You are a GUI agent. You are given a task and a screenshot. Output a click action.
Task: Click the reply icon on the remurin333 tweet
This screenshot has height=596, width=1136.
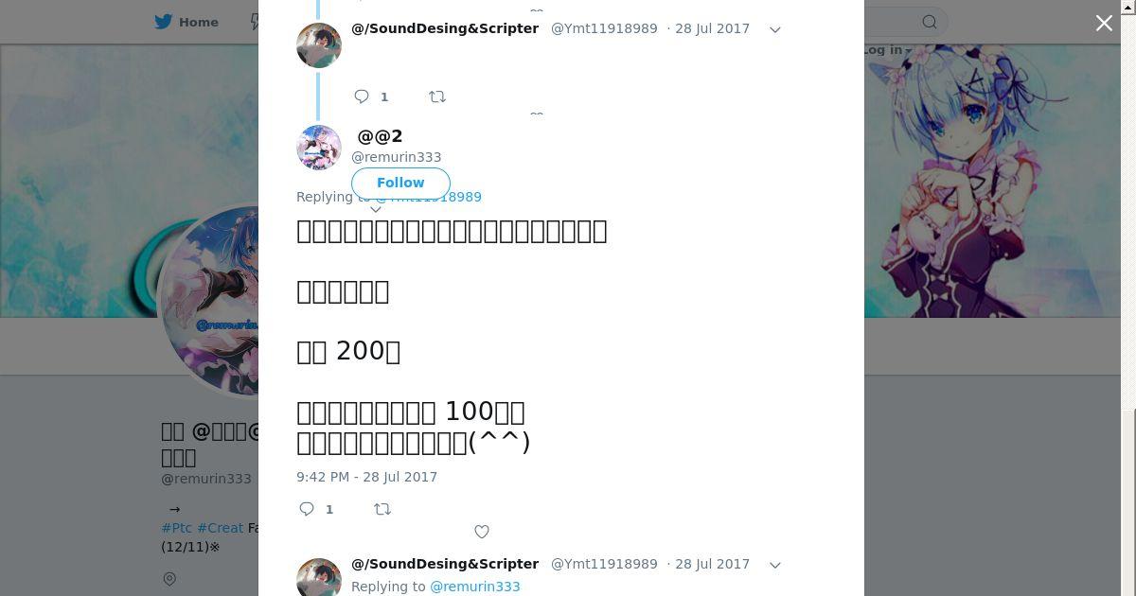pyautogui.click(x=307, y=509)
